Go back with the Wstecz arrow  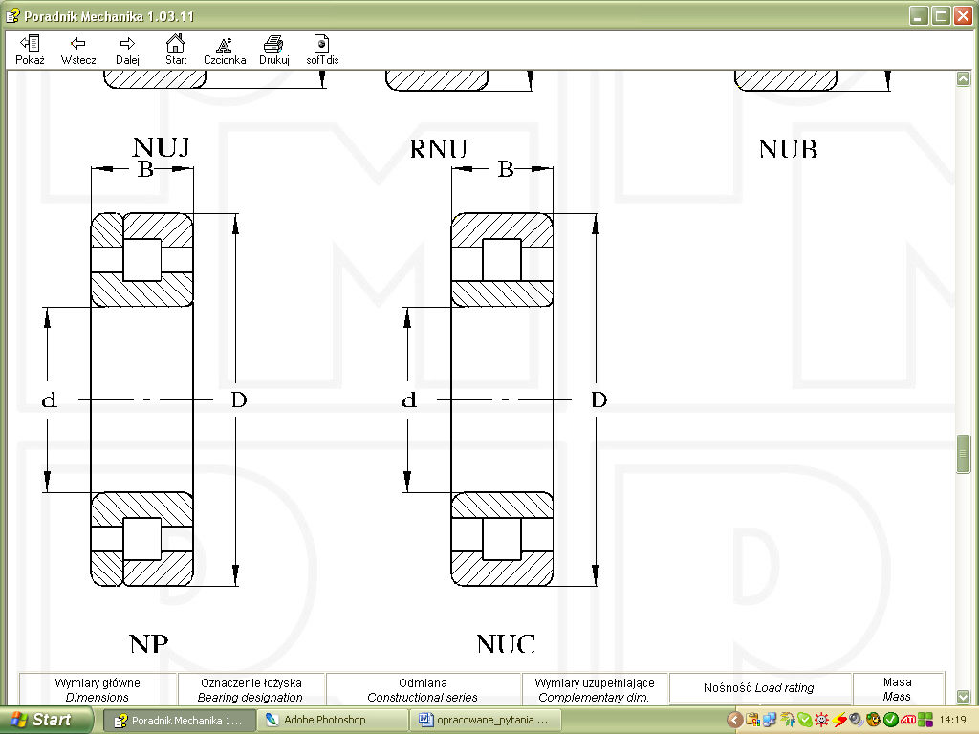click(x=78, y=50)
